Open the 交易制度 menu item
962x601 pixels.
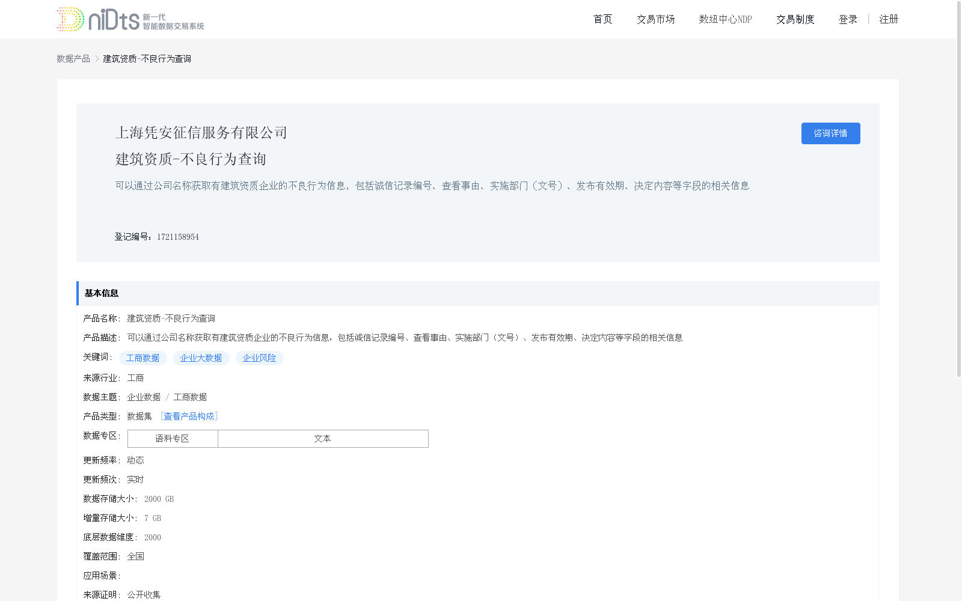click(x=795, y=19)
